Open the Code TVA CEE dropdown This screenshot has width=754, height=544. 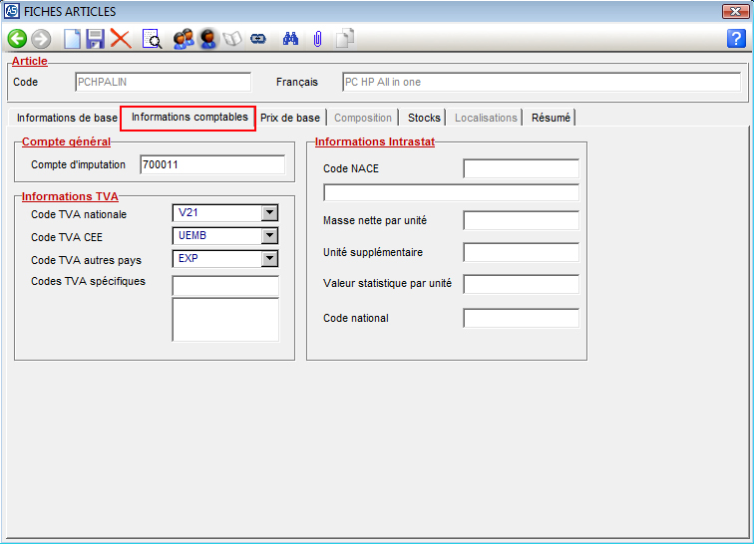[268, 236]
